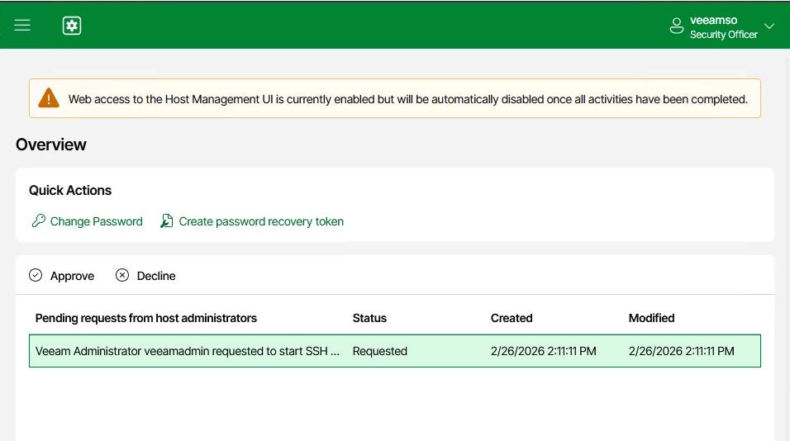Click the Web access warning banner text

408,99
